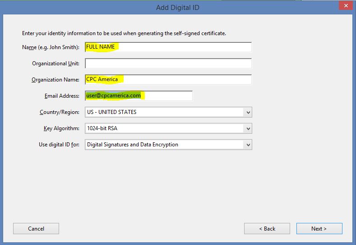Focus the Organizational Unit text box

pyautogui.click(x=168, y=63)
